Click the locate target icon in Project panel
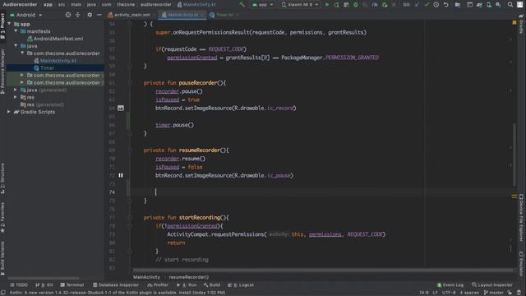The height and width of the screenshot is (296, 526). coord(68,15)
